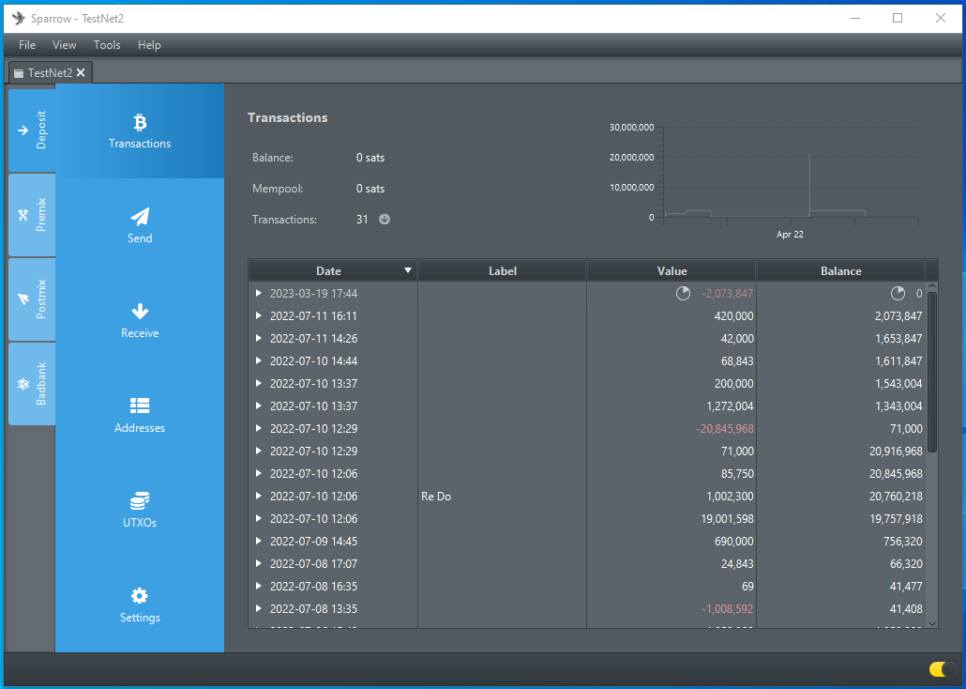
Task: Expand the 2022-07-11 16:11 transaction row
Action: (259, 315)
